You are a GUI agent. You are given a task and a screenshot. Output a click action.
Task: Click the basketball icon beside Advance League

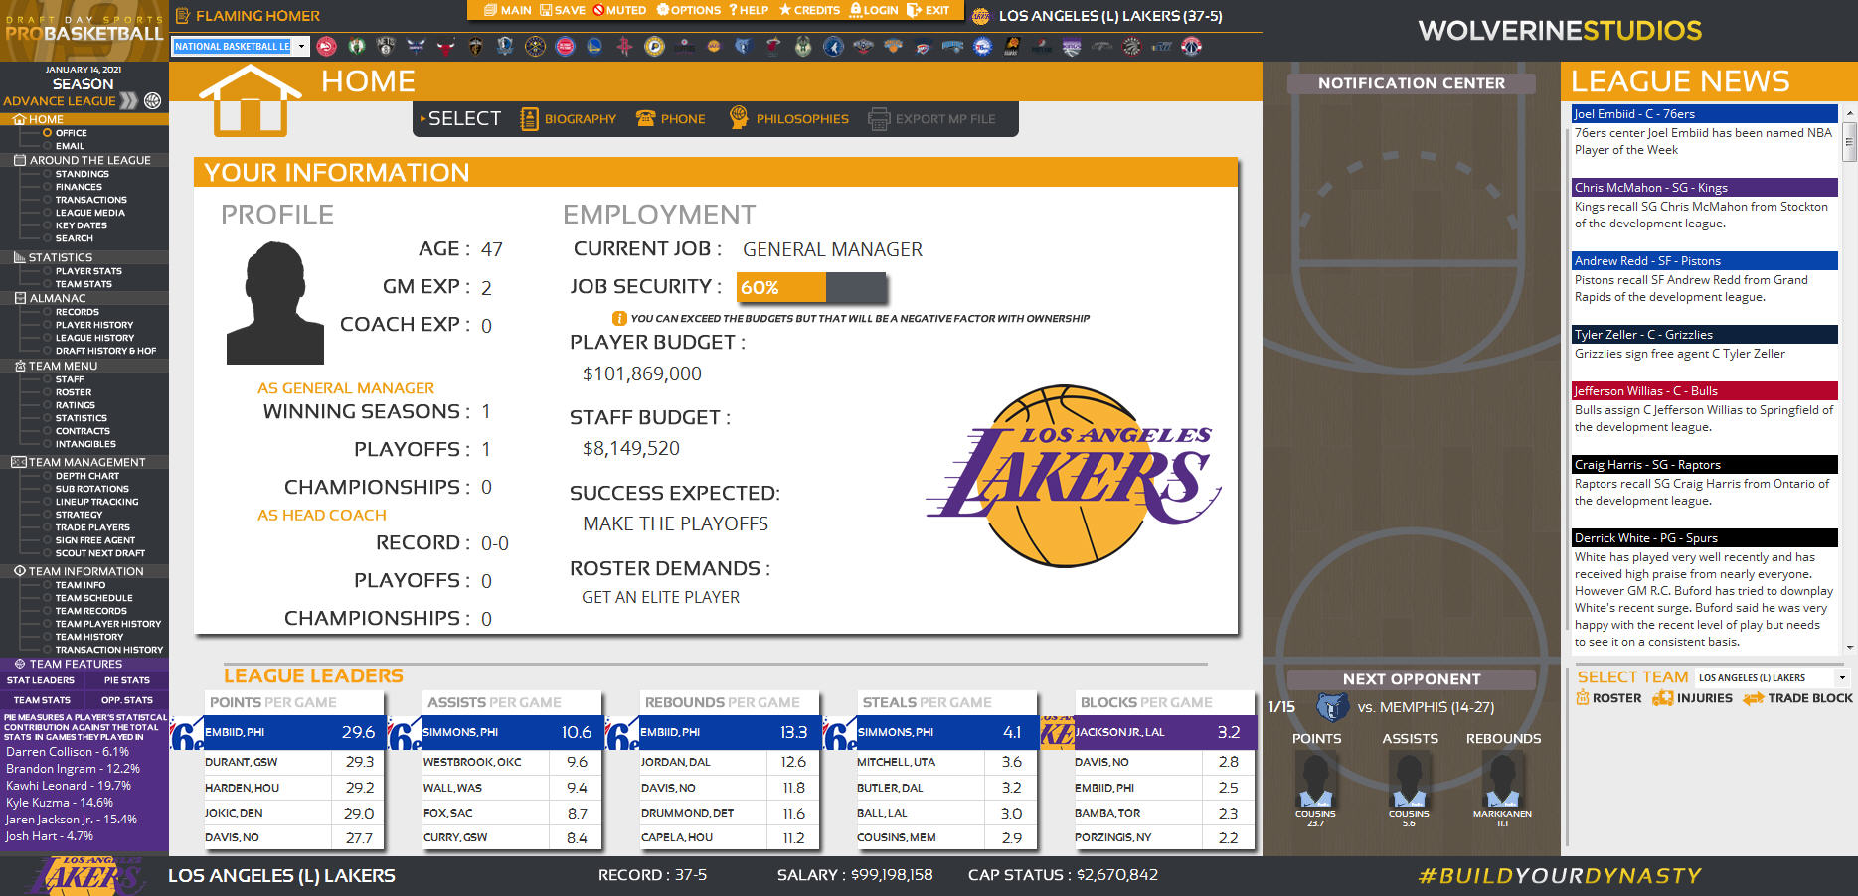point(152,100)
